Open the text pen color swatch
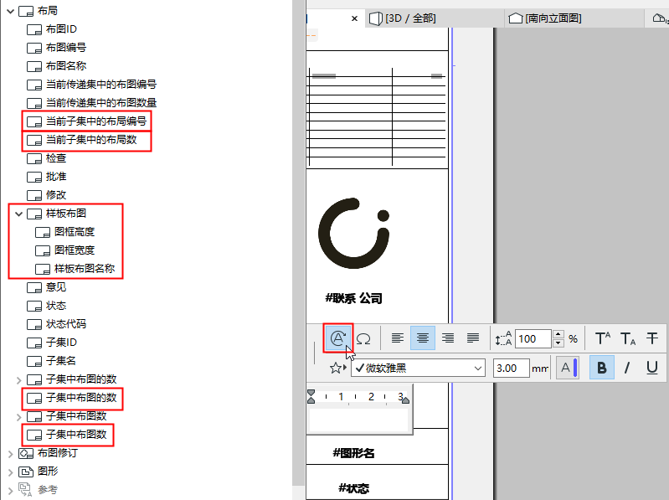This screenshot has width=669, height=500. [568, 368]
